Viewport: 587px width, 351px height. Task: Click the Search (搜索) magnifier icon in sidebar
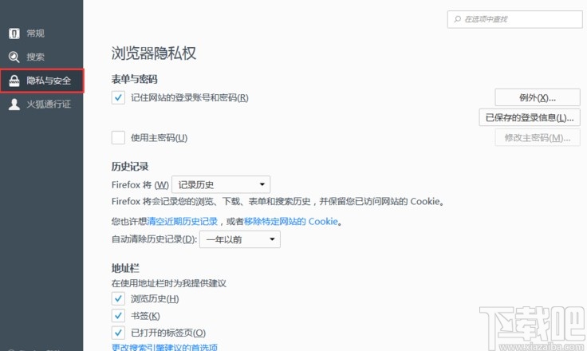pyautogui.click(x=14, y=57)
